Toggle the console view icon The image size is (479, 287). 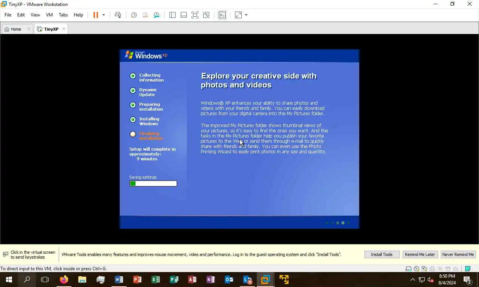(x=222, y=15)
